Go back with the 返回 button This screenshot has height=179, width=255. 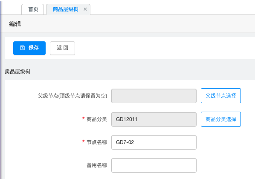click(x=62, y=48)
